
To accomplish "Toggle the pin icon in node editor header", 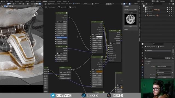I will click(113, 4).
